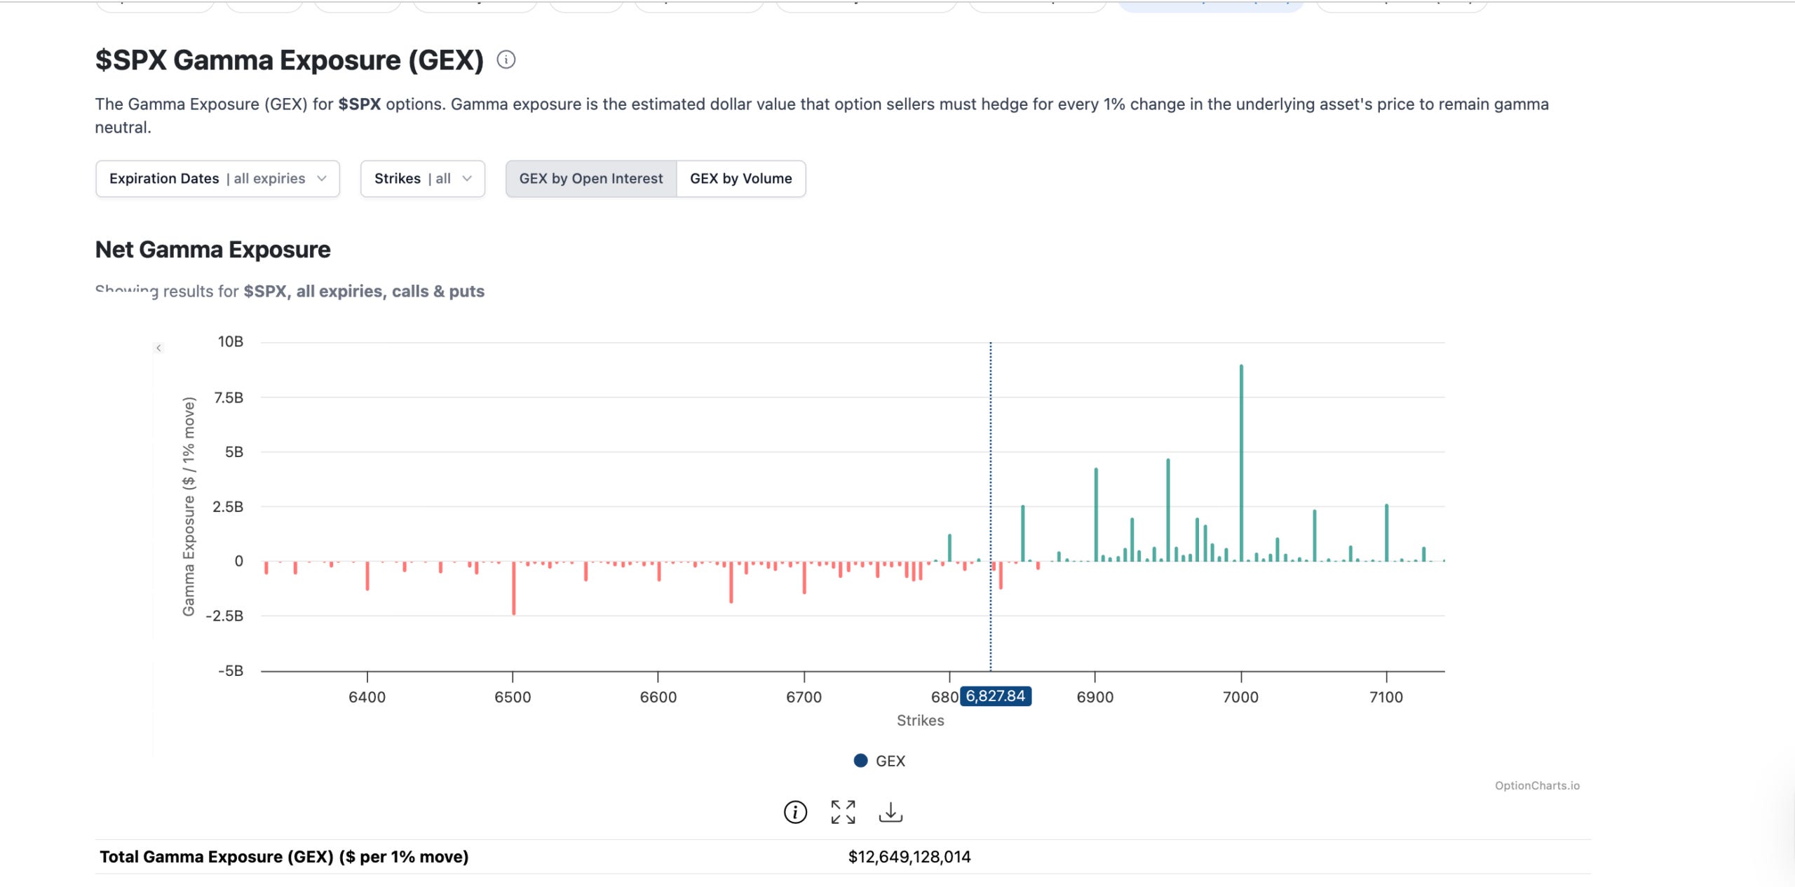The width and height of the screenshot is (1795, 887).
Task: Click the tallest green bar at strike 7000
Action: pyautogui.click(x=1241, y=463)
